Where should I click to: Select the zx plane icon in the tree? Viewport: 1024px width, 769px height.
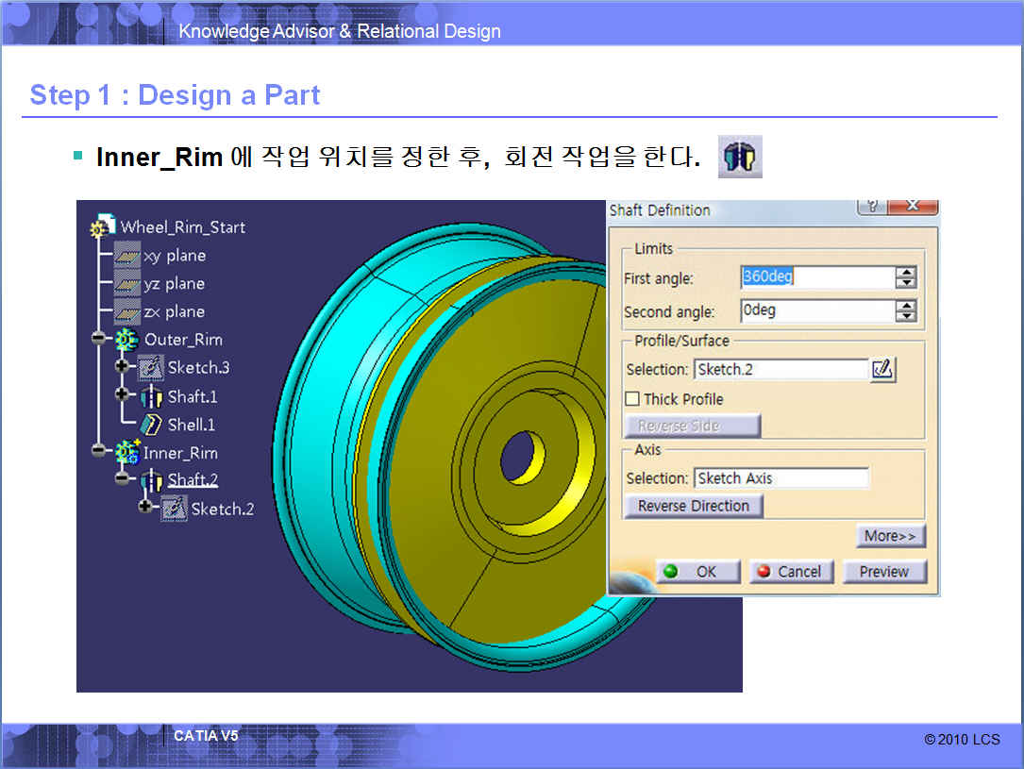pos(126,312)
